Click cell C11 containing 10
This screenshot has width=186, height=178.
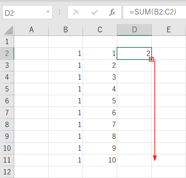(100, 160)
